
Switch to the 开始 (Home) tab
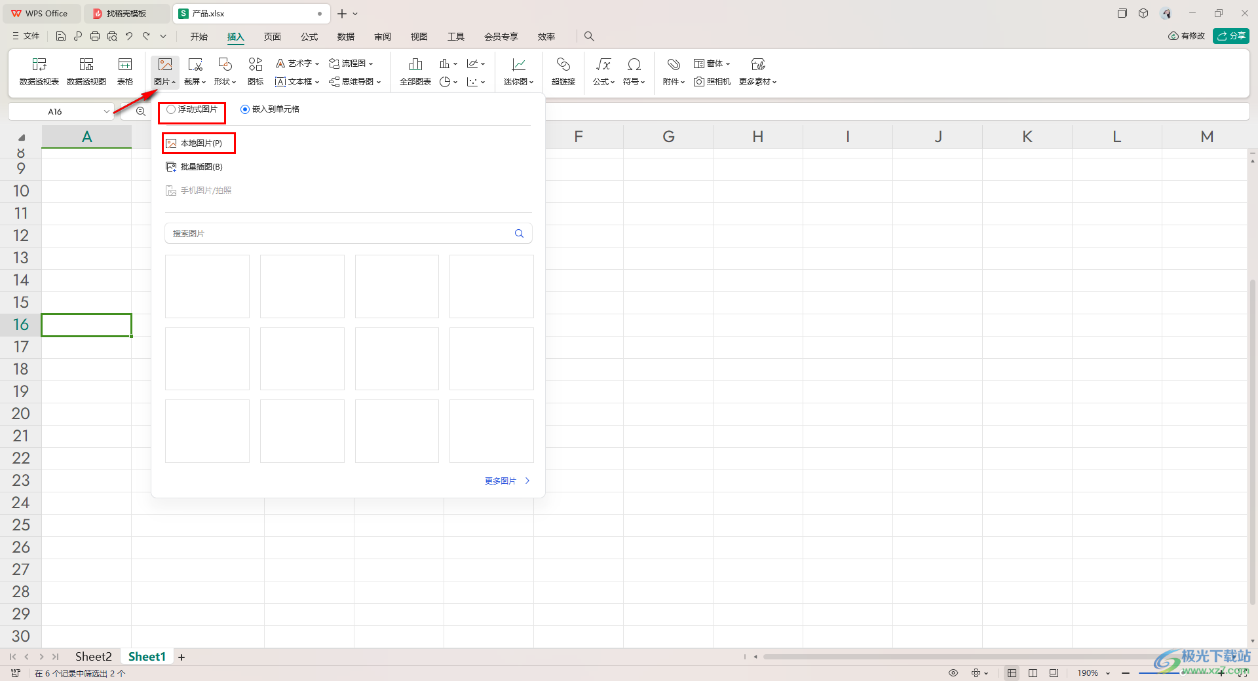coord(199,37)
